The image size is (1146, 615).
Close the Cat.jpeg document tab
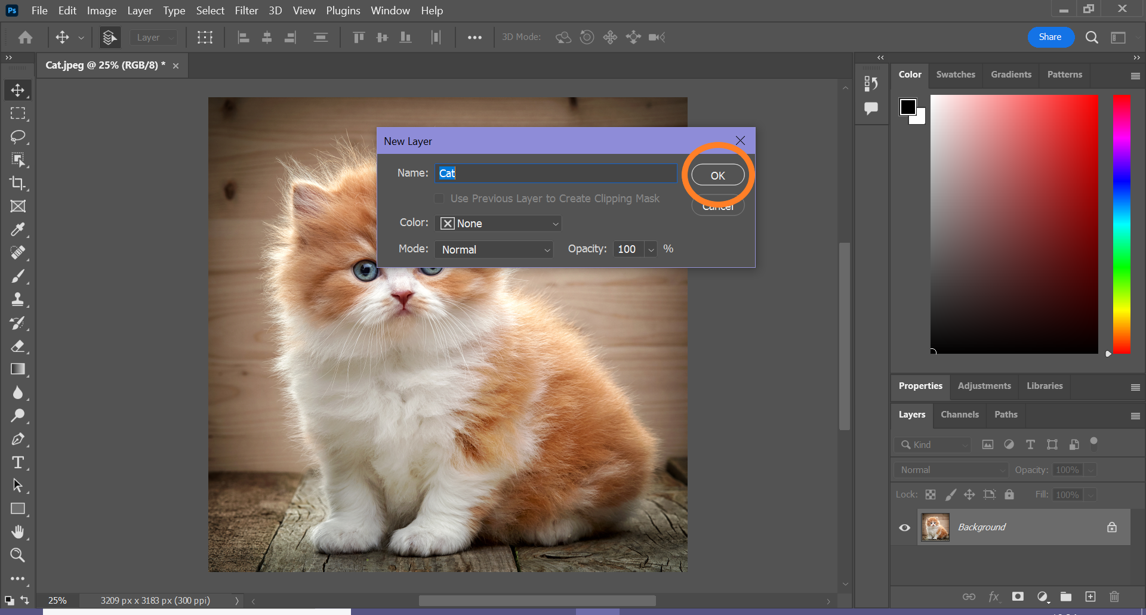[175, 66]
